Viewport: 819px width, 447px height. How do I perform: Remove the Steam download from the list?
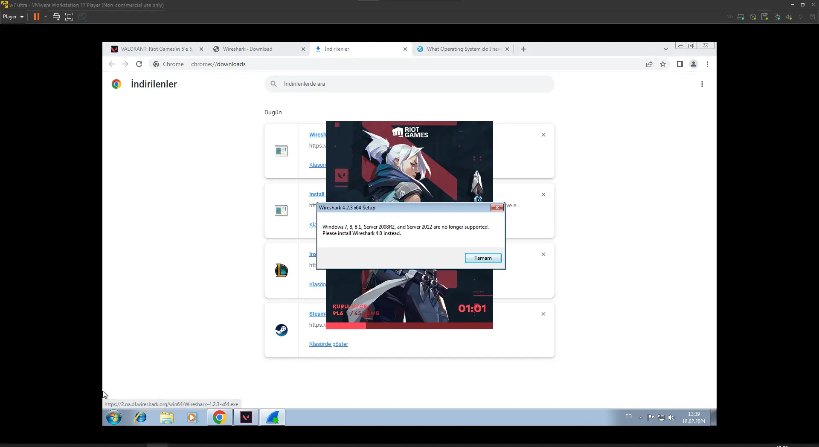pos(543,314)
